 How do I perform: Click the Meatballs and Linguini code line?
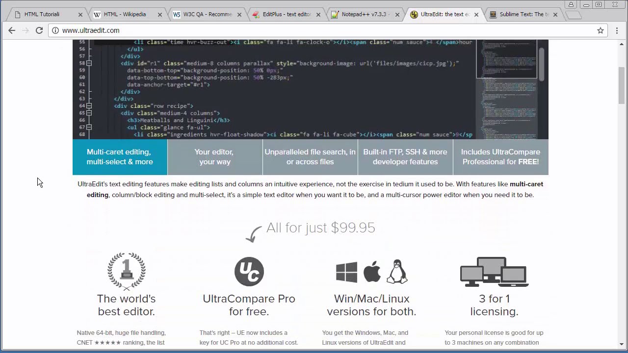click(179, 120)
